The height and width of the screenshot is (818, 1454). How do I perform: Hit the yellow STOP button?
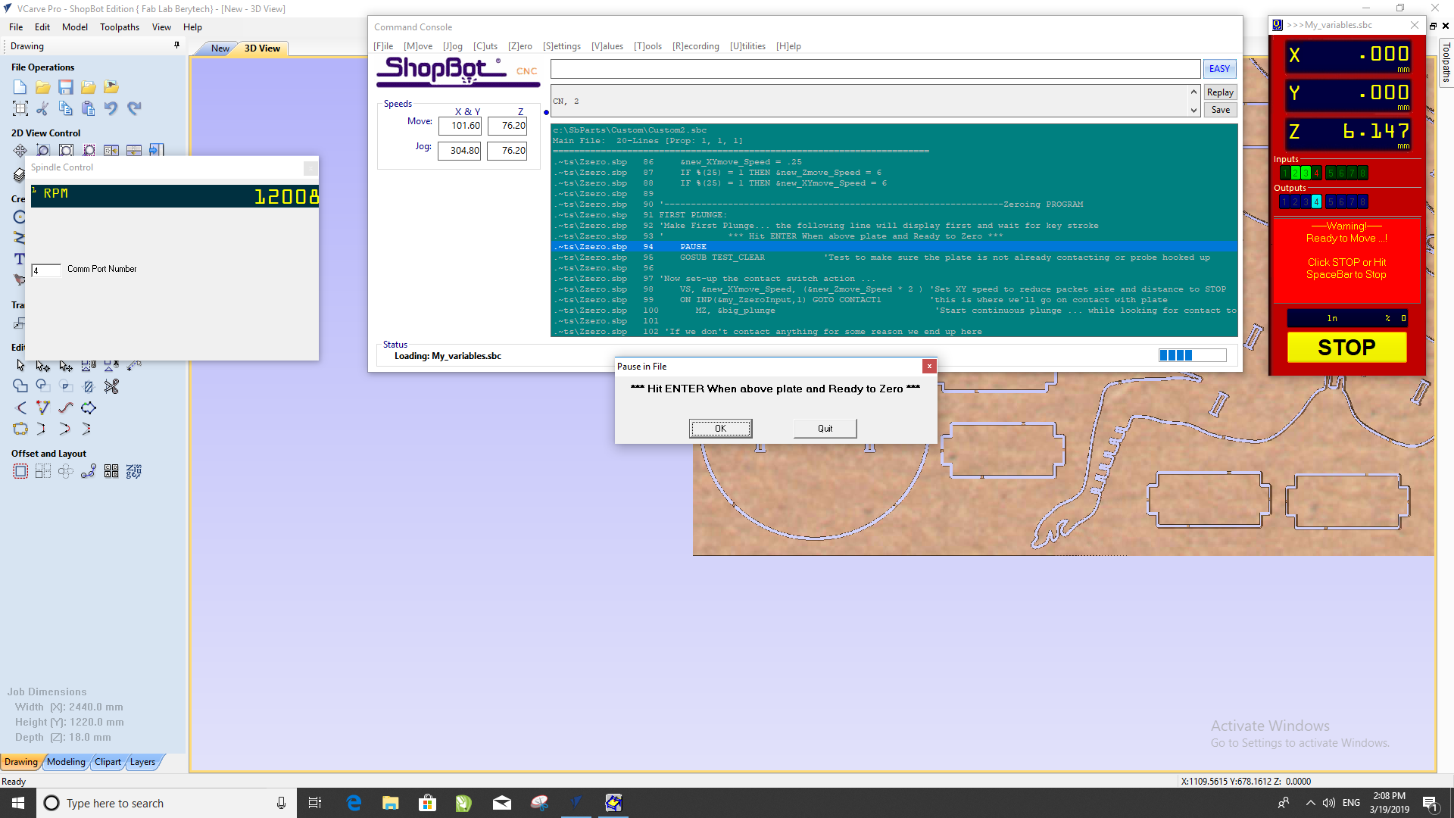[1346, 348]
